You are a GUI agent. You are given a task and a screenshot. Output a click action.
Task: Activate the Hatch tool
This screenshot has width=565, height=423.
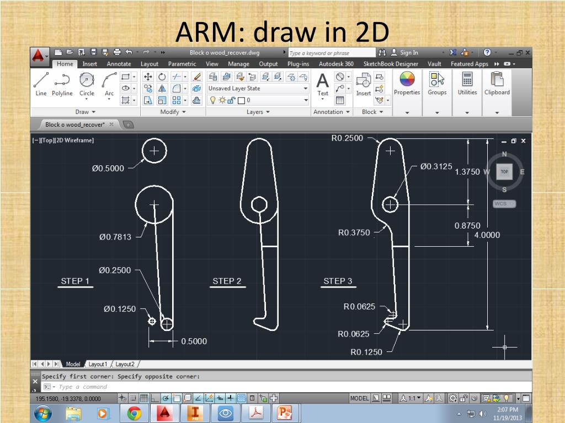125,100
